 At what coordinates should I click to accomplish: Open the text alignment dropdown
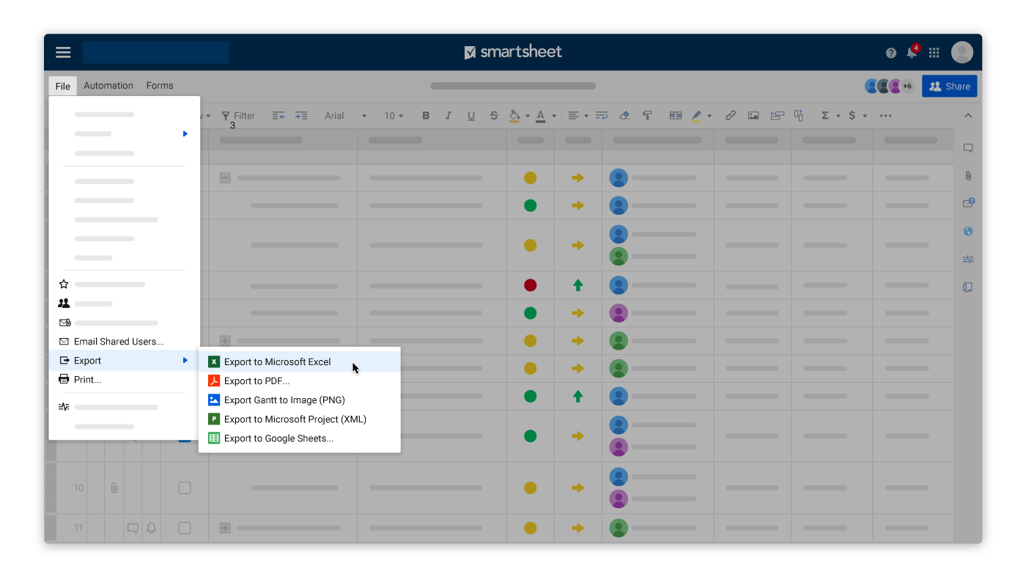tap(577, 116)
